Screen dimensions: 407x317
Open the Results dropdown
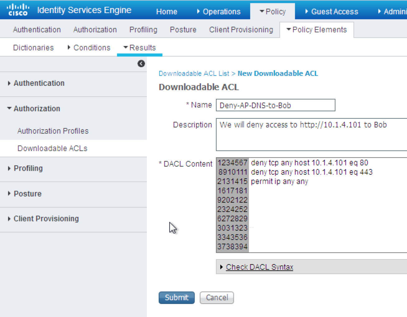point(142,48)
